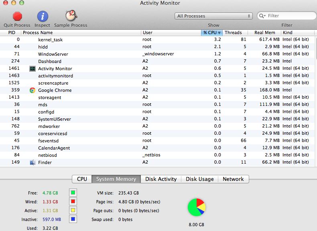
Task: Click the 8.00 GB total memory label
Action: 196,225
